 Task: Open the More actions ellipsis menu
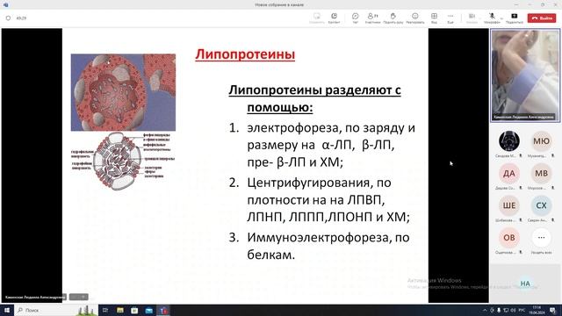coord(450,18)
